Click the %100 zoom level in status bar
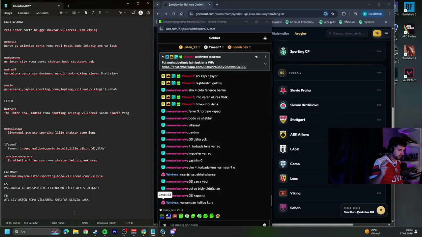 pos(85,223)
